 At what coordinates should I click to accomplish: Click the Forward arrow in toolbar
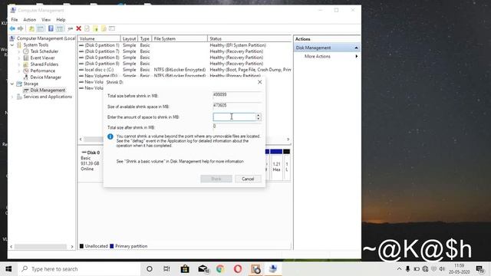click(x=21, y=29)
